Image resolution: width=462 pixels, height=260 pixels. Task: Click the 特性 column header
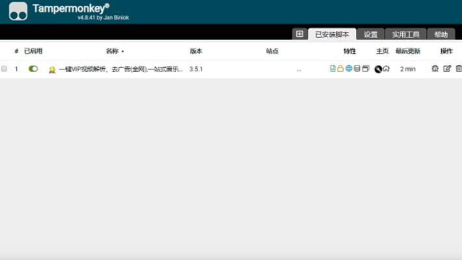click(350, 51)
